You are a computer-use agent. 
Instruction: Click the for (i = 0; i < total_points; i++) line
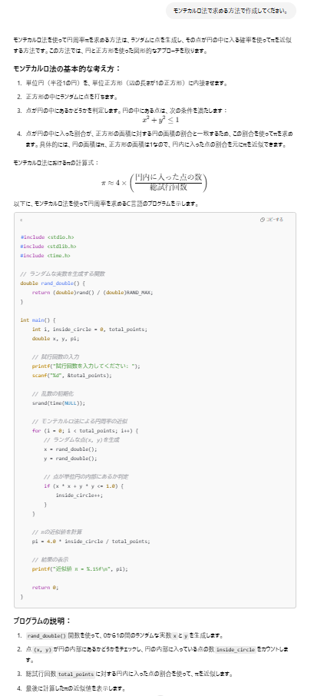click(x=85, y=430)
